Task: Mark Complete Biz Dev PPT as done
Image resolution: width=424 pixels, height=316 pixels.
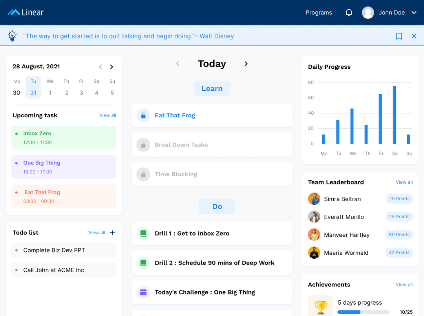Action: coord(16,250)
